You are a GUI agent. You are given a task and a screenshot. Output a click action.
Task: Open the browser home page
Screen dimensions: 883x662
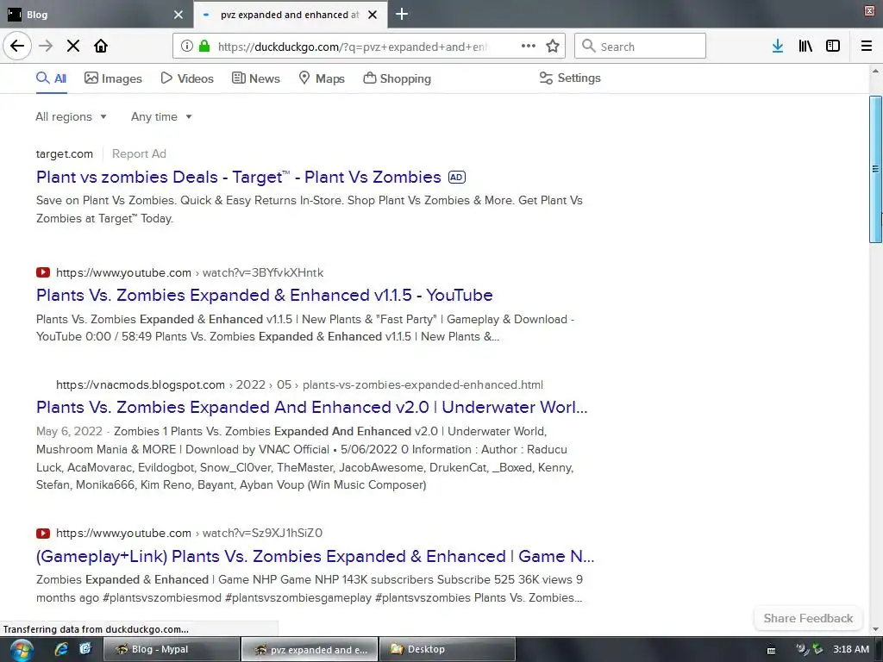101,46
